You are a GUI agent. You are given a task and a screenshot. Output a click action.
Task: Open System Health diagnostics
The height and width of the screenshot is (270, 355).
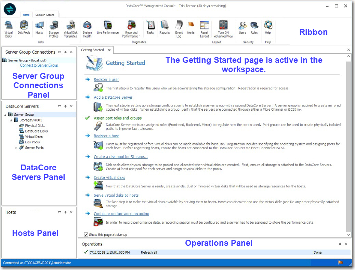pos(87,29)
